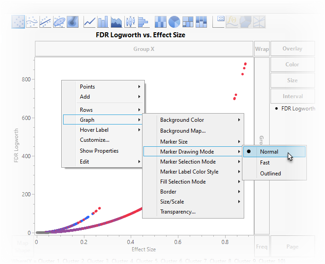The image size is (325, 264).
Task: Select the Ellipse element icon
Action: pyautogui.click(x=59, y=21)
